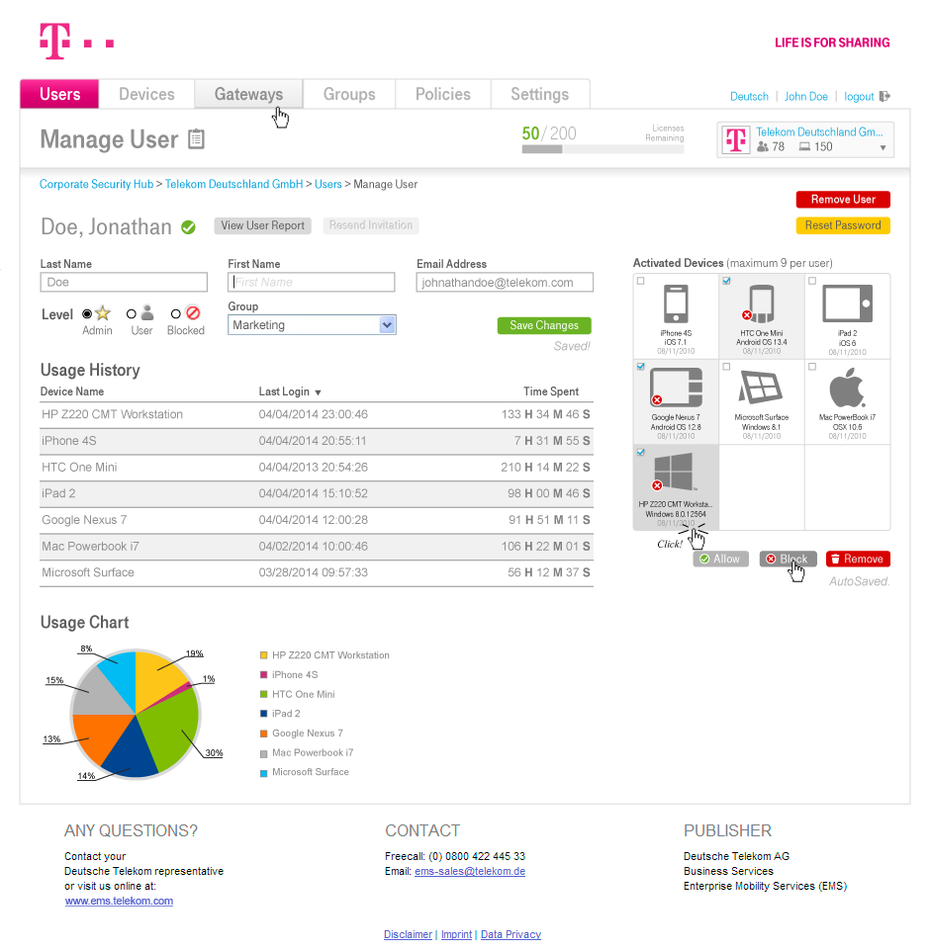Switch to the Settings tab
The width and height of the screenshot is (930, 951).
click(x=539, y=94)
